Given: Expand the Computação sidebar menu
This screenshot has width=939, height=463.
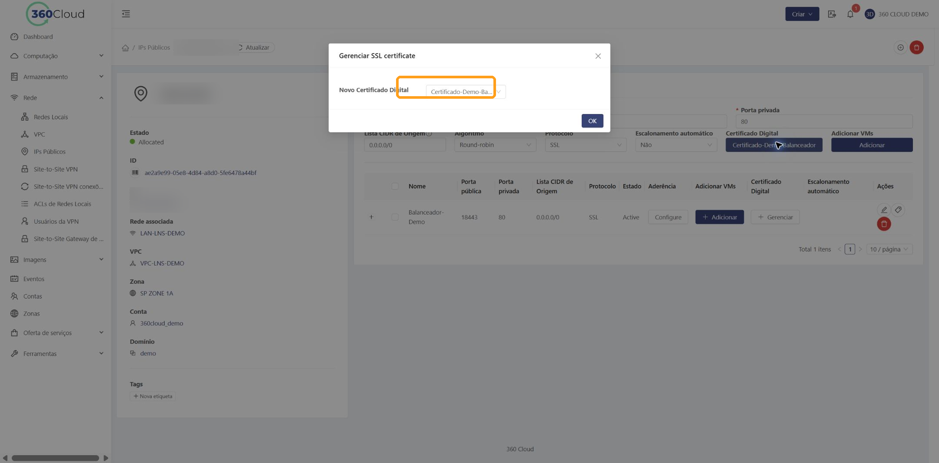Looking at the screenshot, I should [x=57, y=56].
